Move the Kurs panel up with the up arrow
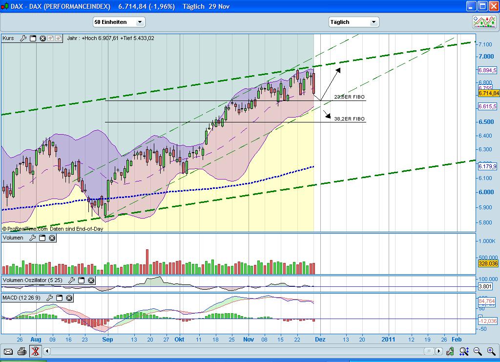Screen dimensions: 500x362 (x=50, y=38)
